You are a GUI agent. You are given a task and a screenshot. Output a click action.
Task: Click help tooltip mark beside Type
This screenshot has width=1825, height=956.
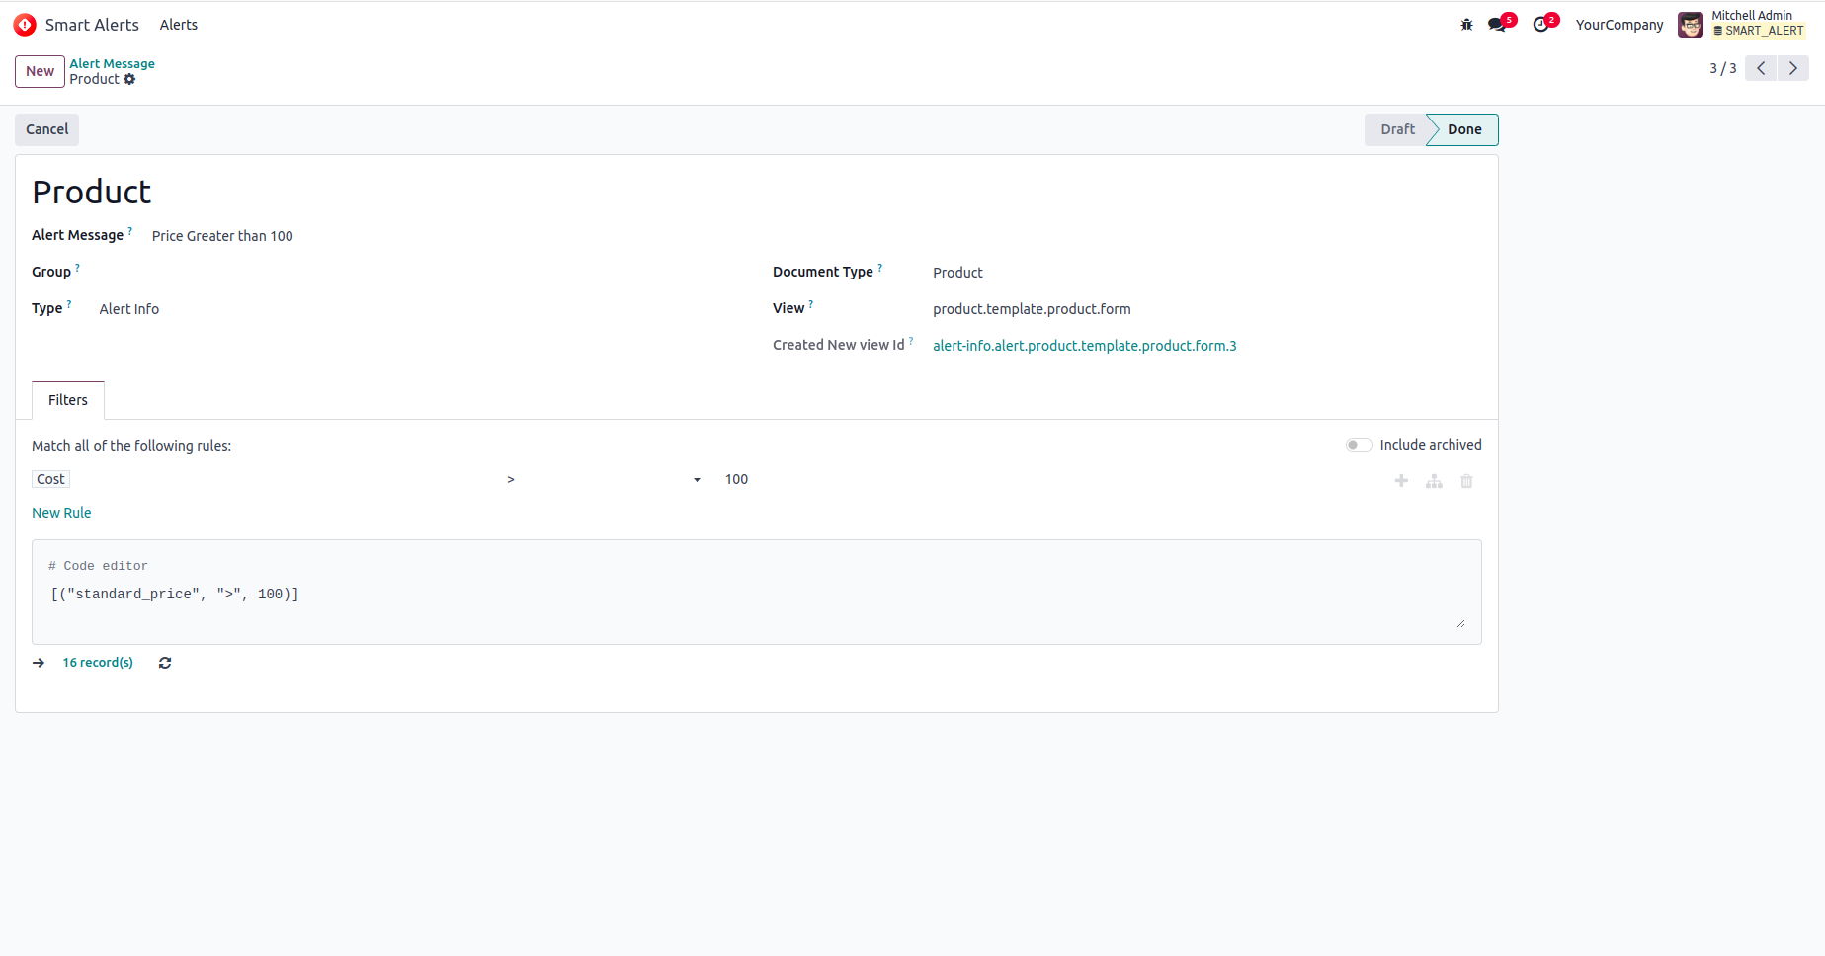click(x=69, y=304)
